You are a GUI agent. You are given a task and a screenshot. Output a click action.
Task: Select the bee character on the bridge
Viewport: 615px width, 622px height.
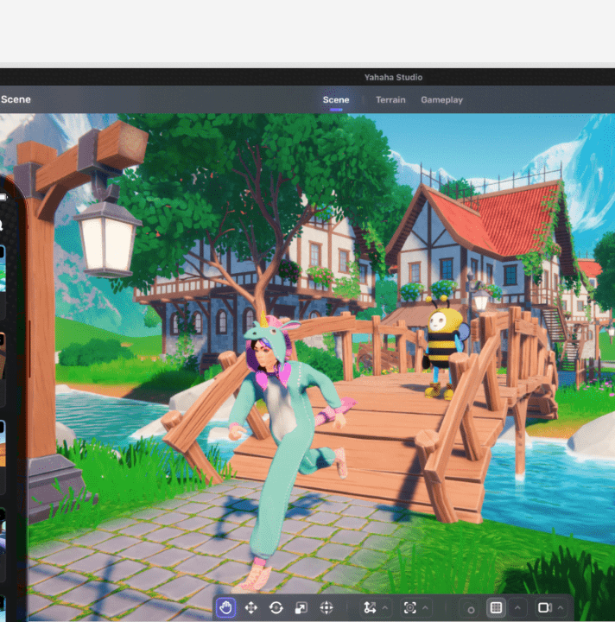444,349
